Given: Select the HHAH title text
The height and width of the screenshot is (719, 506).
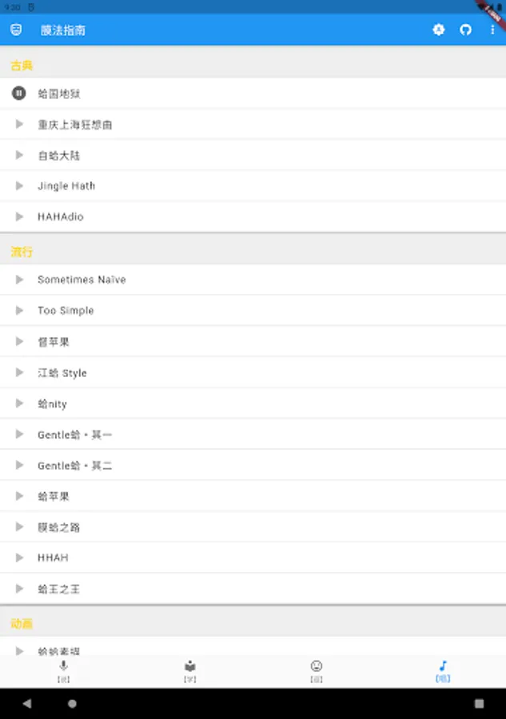Looking at the screenshot, I should click(x=53, y=558).
